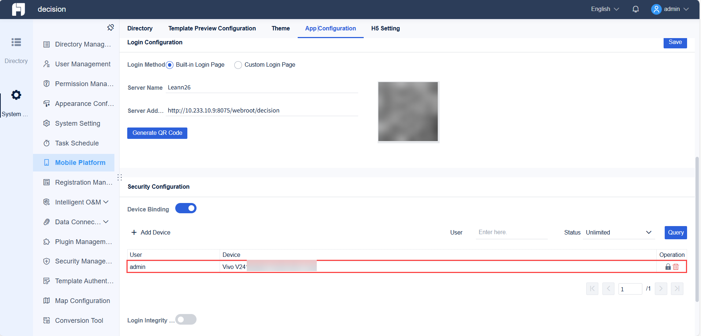
Task: Click the Device column header
Action: pos(438,255)
